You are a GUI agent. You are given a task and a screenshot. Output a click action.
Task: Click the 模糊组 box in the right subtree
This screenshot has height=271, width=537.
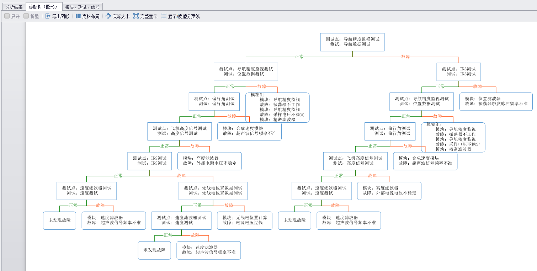pos(453,137)
